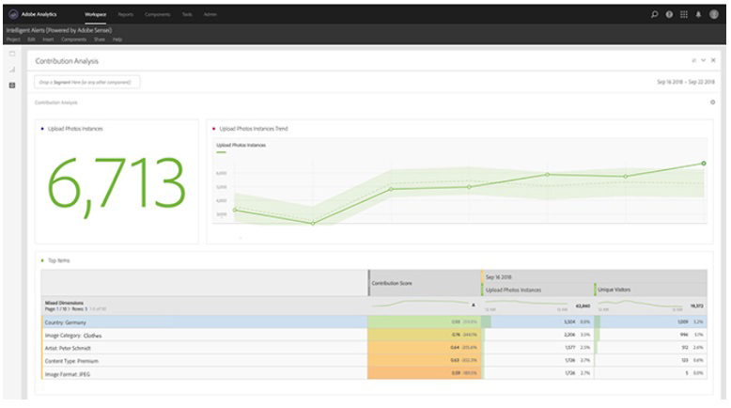Open Contribution Analysis visualization settings gear

[x=712, y=102]
